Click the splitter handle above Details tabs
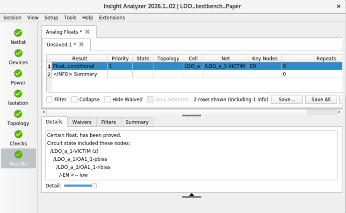 192,115
